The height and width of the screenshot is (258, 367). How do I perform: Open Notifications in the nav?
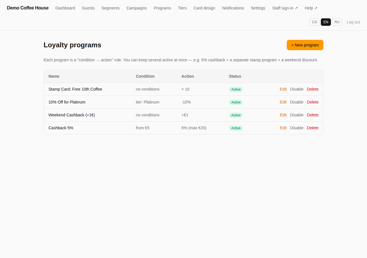click(x=233, y=8)
